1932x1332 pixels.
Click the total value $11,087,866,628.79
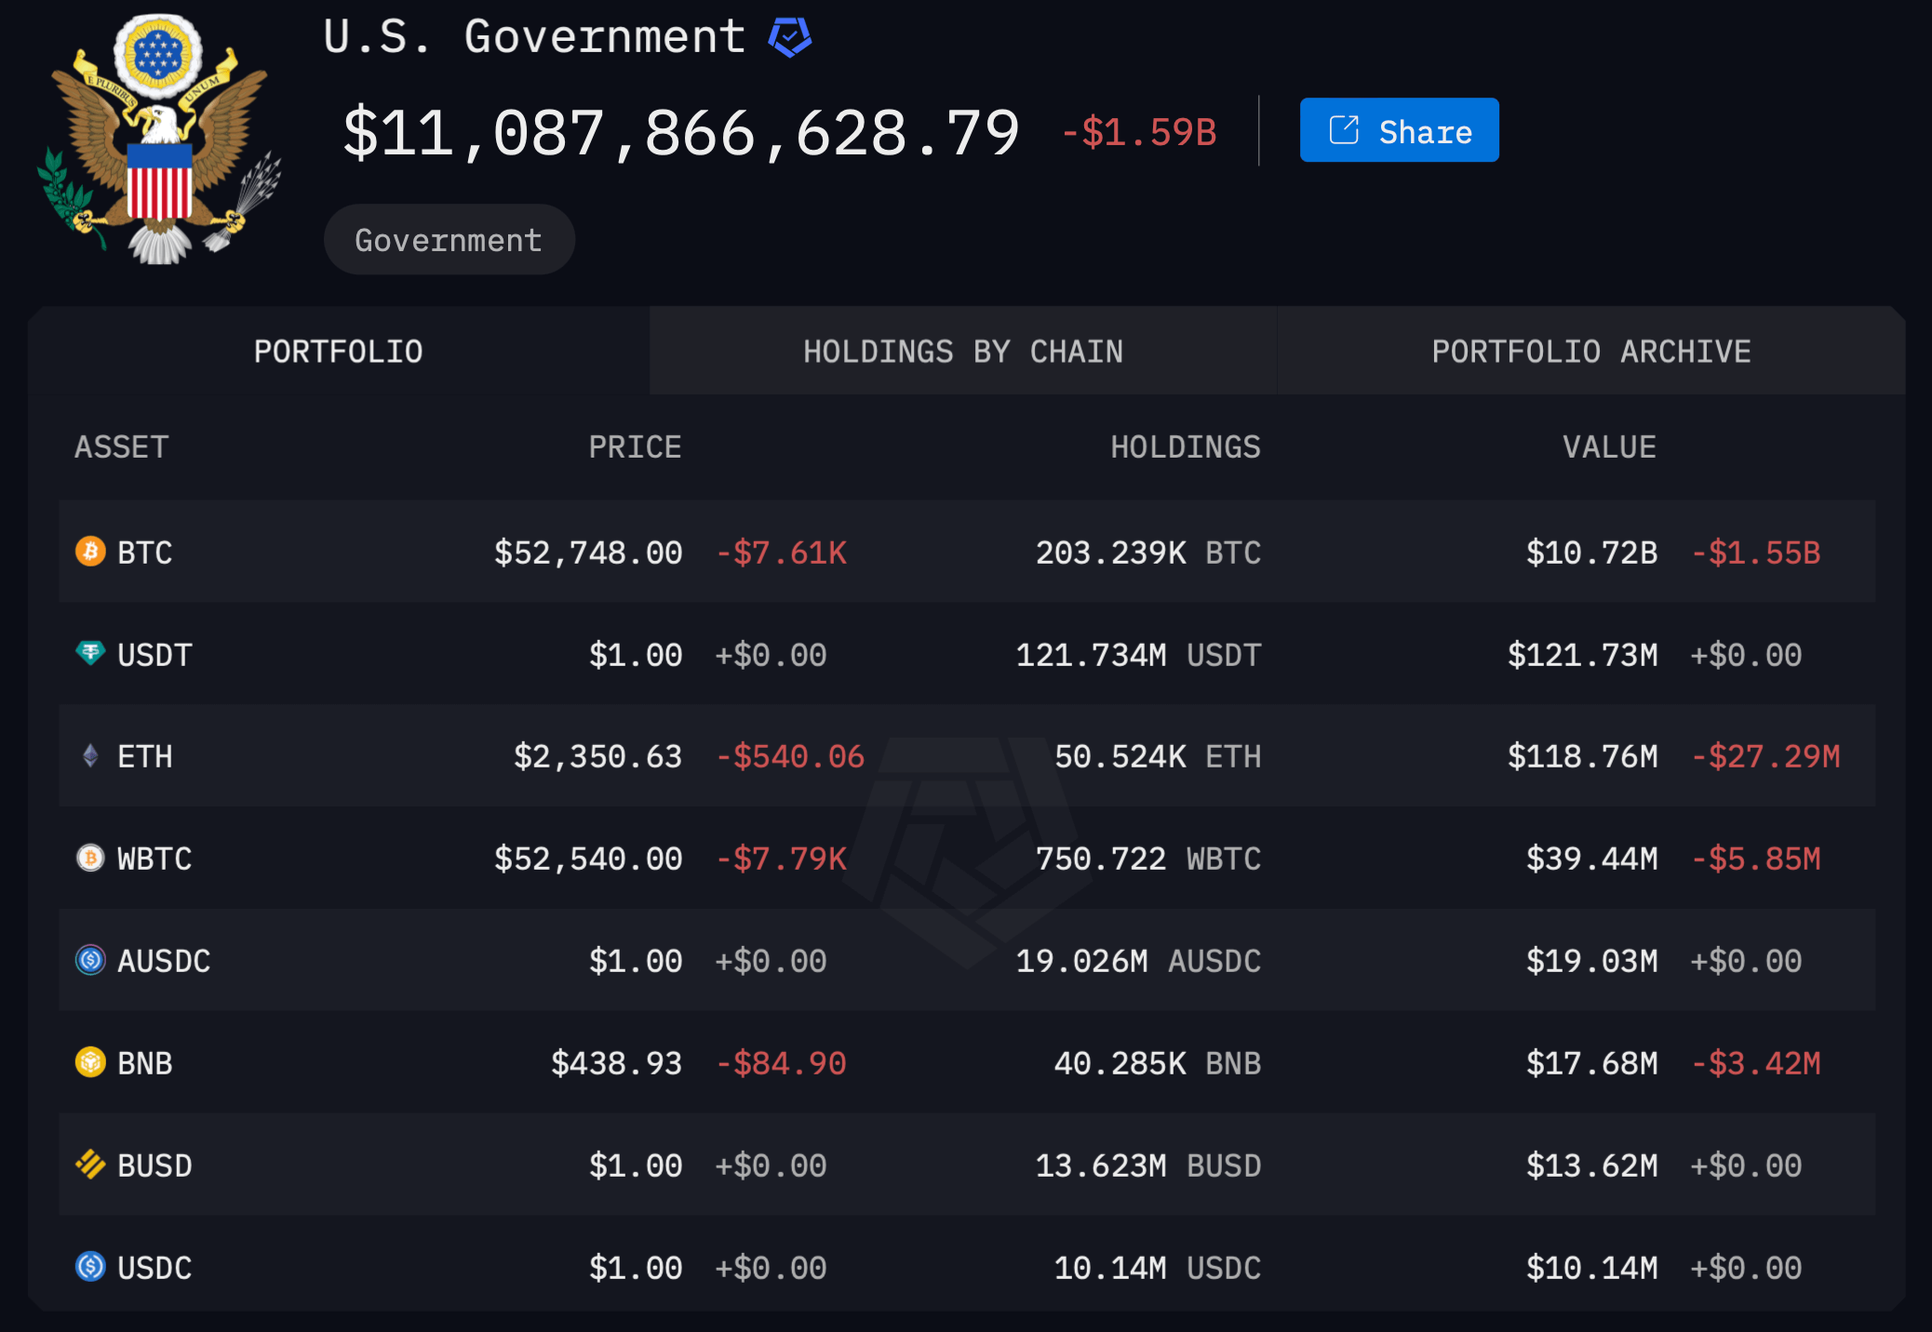point(681,133)
